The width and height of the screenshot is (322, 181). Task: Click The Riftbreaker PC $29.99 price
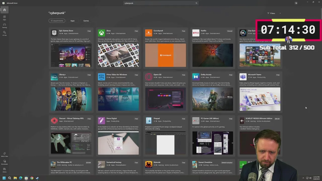88,163
